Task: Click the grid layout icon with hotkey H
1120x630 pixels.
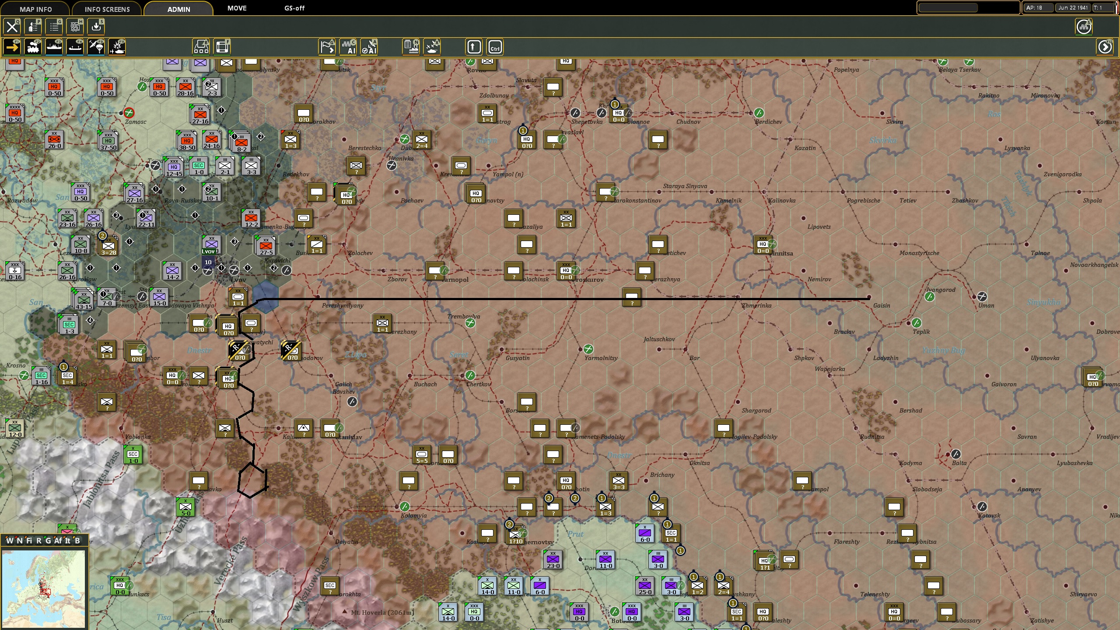Action: [x=75, y=27]
